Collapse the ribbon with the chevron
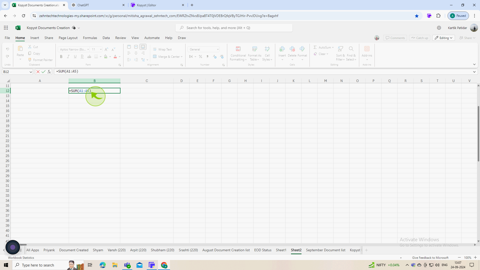Image resolution: width=480 pixels, height=270 pixels. 474,64
